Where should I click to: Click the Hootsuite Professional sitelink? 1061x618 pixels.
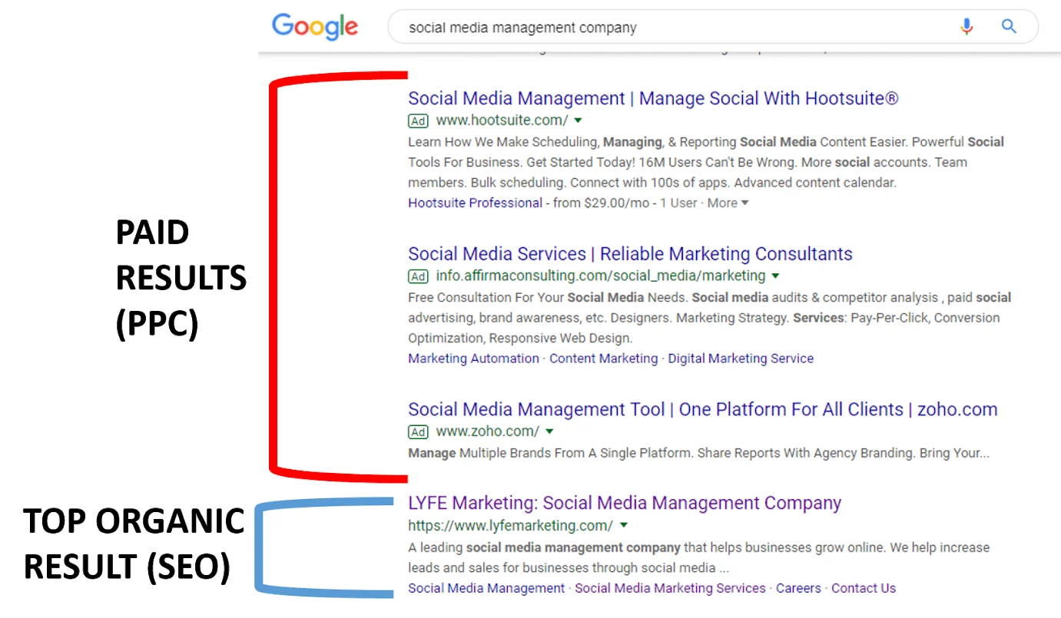[475, 203]
